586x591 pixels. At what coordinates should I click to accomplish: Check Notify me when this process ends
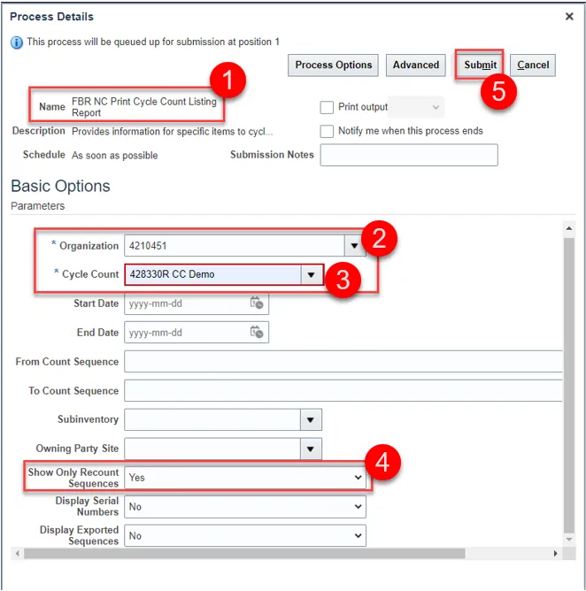(327, 131)
